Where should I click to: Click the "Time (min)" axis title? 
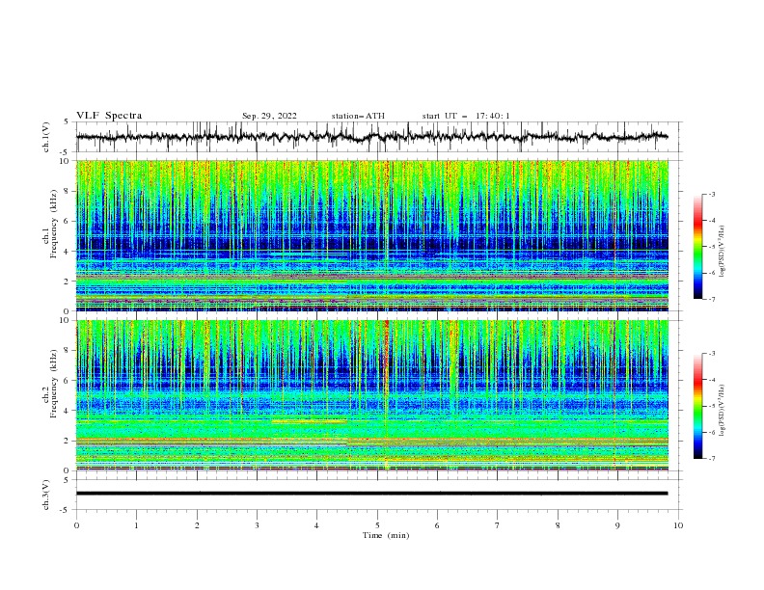click(x=386, y=535)
